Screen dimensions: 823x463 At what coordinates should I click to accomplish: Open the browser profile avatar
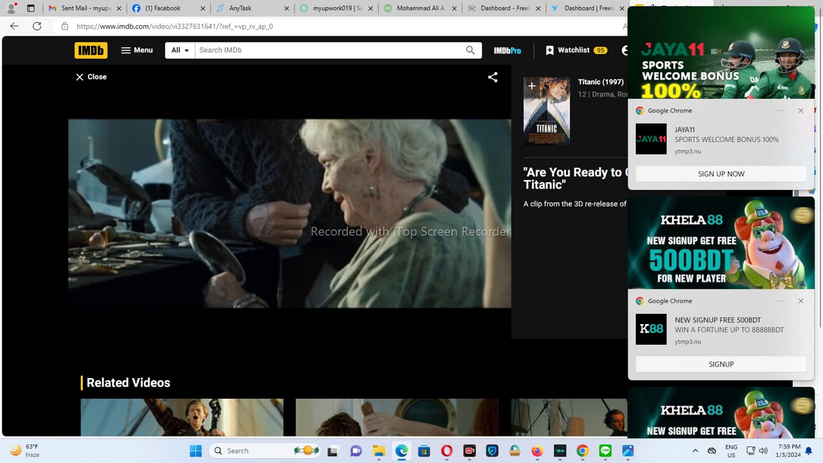[11, 8]
